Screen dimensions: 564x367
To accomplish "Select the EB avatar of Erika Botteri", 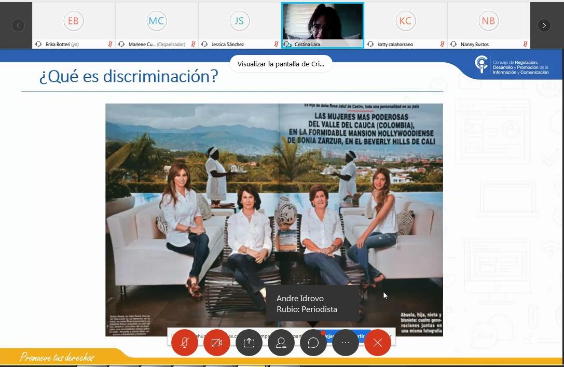I will click(73, 21).
